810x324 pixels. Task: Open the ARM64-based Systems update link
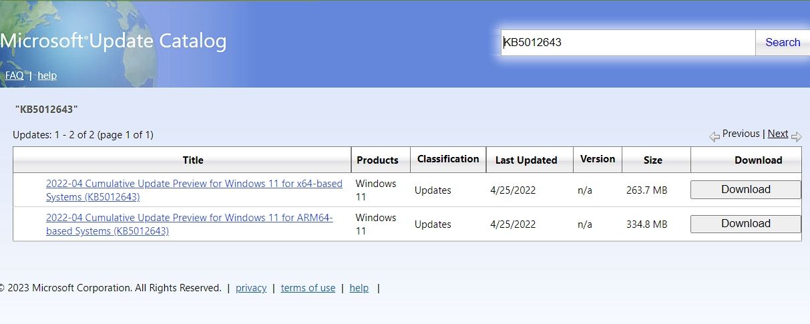click(190, 224)
